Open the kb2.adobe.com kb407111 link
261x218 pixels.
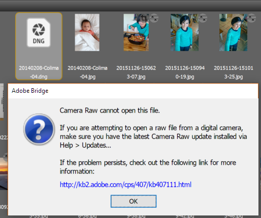point(125,185)
